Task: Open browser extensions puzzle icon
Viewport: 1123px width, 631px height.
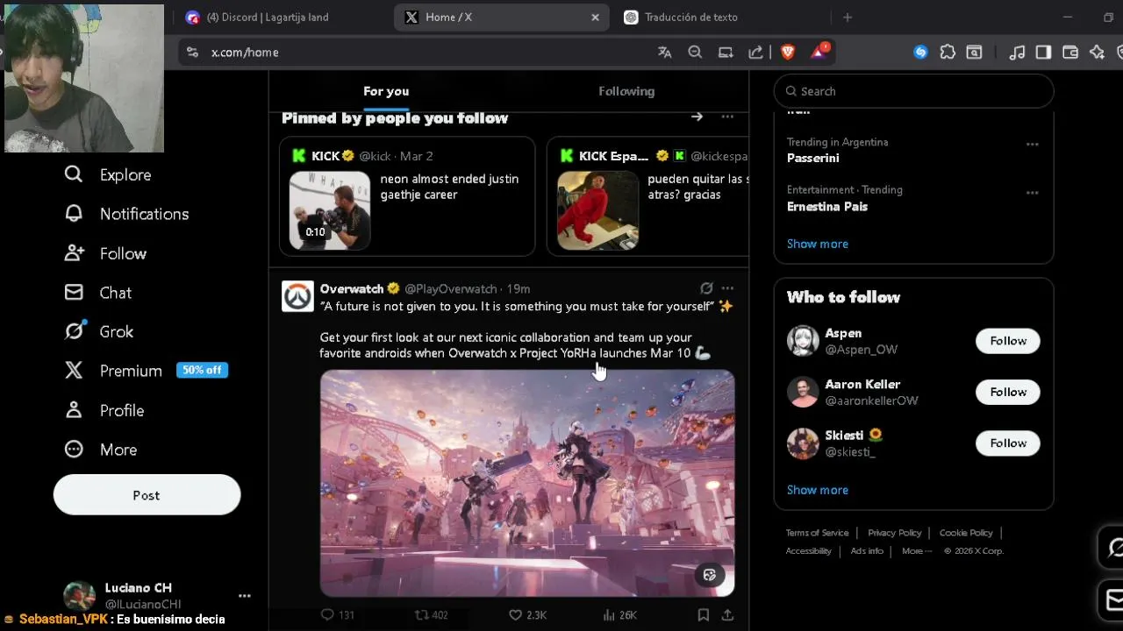Action: point(948,53)
